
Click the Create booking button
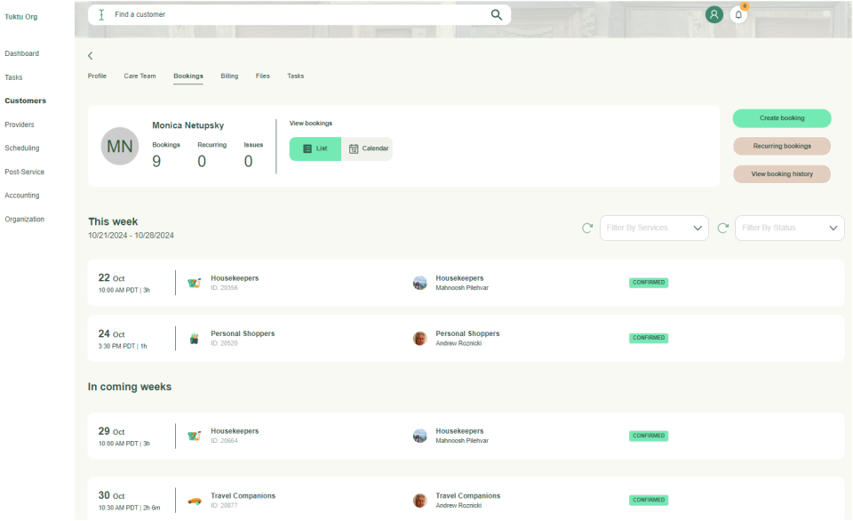(782, 118)
